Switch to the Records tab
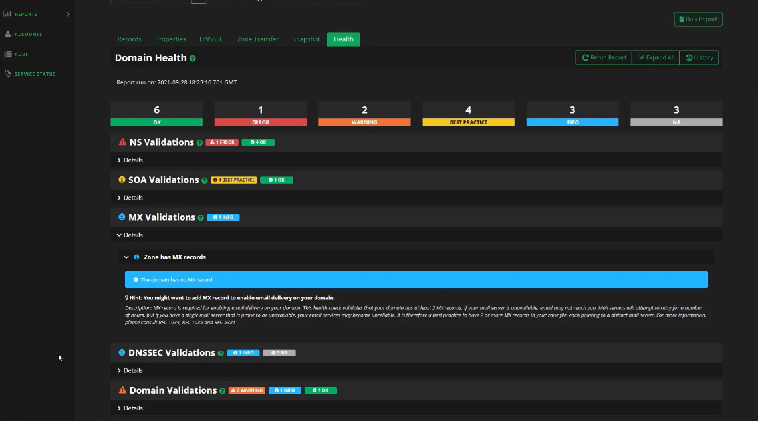Image resolution: width=758 pixels, height=421 pixels. 129,39
